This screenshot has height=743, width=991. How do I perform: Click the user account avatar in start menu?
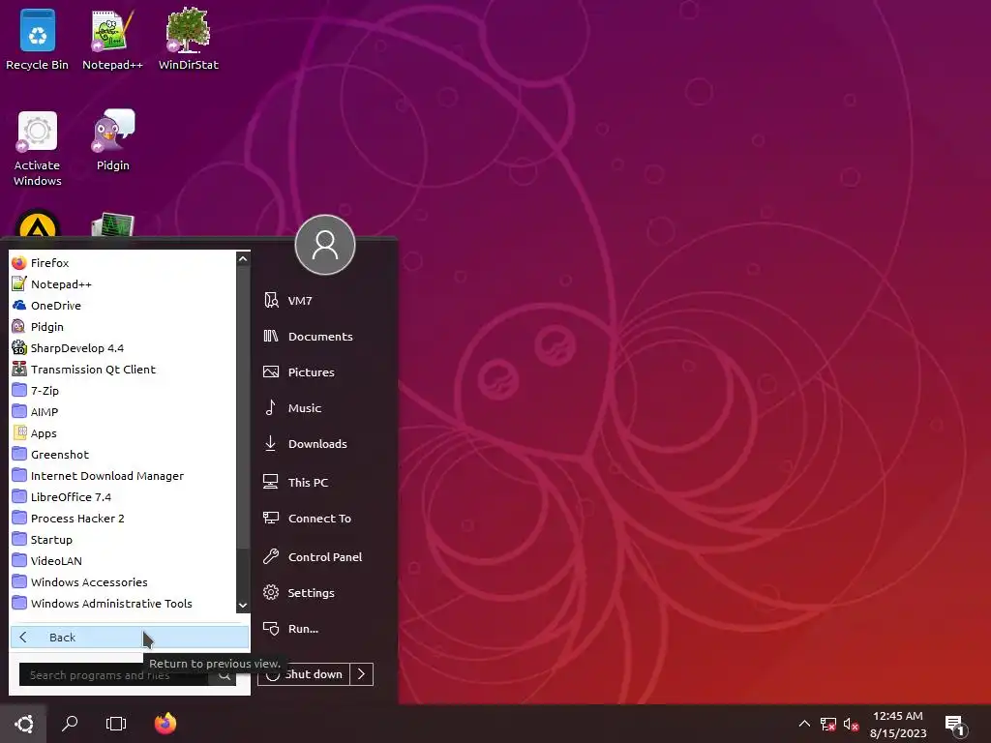click(325, 245)
